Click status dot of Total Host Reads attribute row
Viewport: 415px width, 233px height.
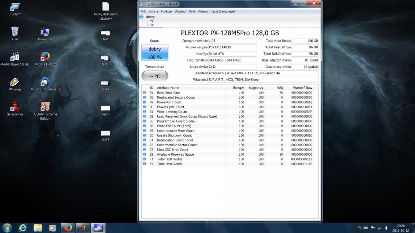coord(145,164)
